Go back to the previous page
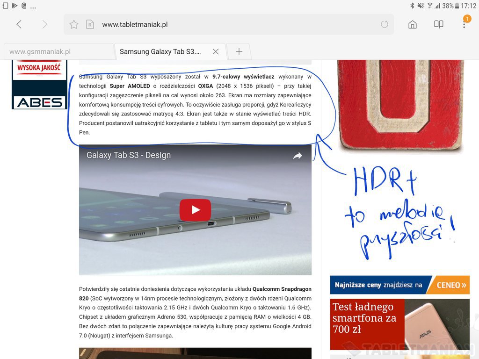 pyautogui.click(x=19, y=24)
